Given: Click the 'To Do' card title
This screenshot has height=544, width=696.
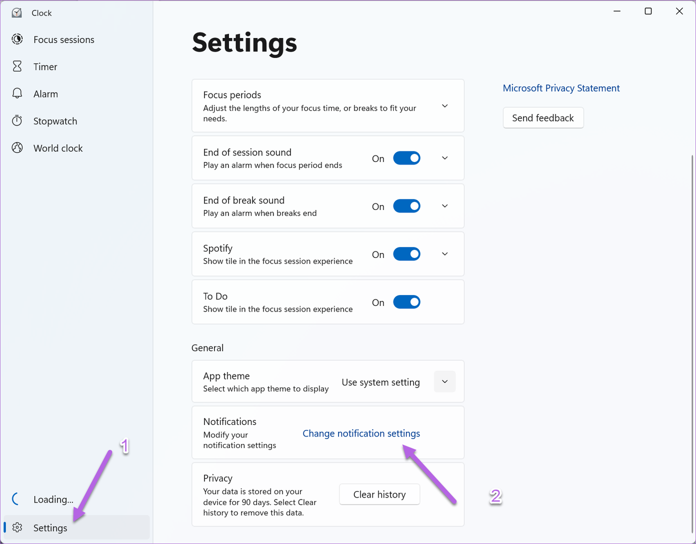Looking at the screenshot, I should pos(215,296).
